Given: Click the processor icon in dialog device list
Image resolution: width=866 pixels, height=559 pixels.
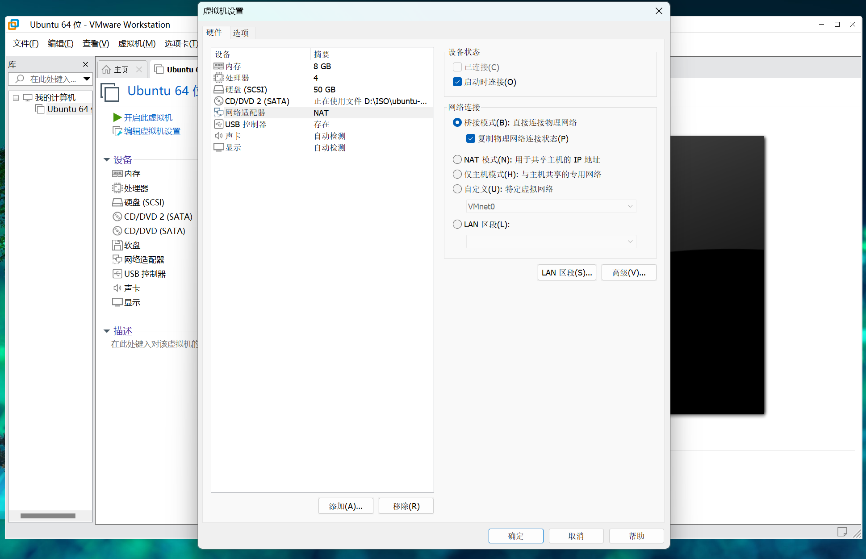Looking at the screenshot, I should pos(218,78).
